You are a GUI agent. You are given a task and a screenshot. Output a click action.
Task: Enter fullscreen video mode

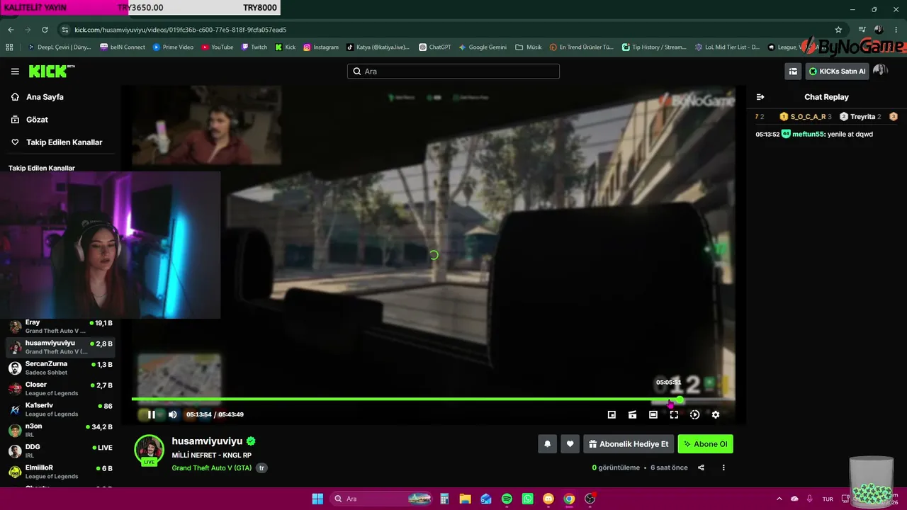tap(674, 414)
